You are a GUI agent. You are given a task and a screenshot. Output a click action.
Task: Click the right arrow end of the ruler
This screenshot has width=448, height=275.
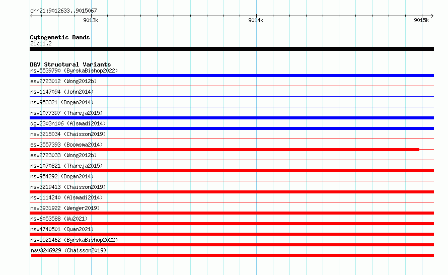pyautogui.click(x=432, y=16)
